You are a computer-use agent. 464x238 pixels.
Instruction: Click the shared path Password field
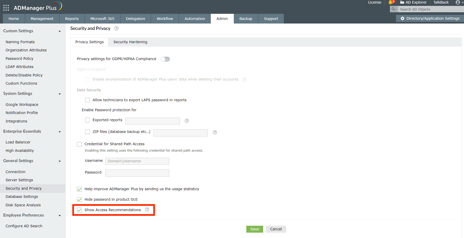coord(137,173)
